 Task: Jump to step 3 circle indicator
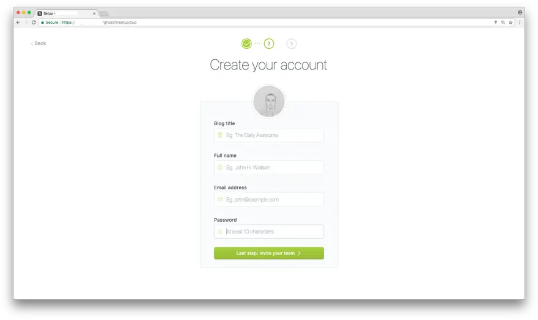(291, 43)
